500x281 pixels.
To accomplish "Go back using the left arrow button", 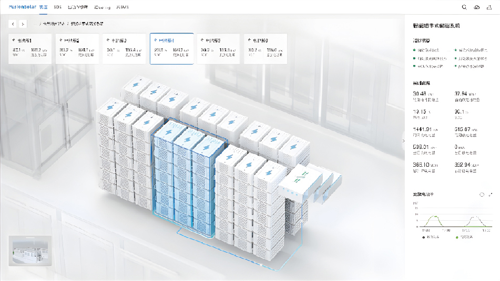I will coord(13,24).
